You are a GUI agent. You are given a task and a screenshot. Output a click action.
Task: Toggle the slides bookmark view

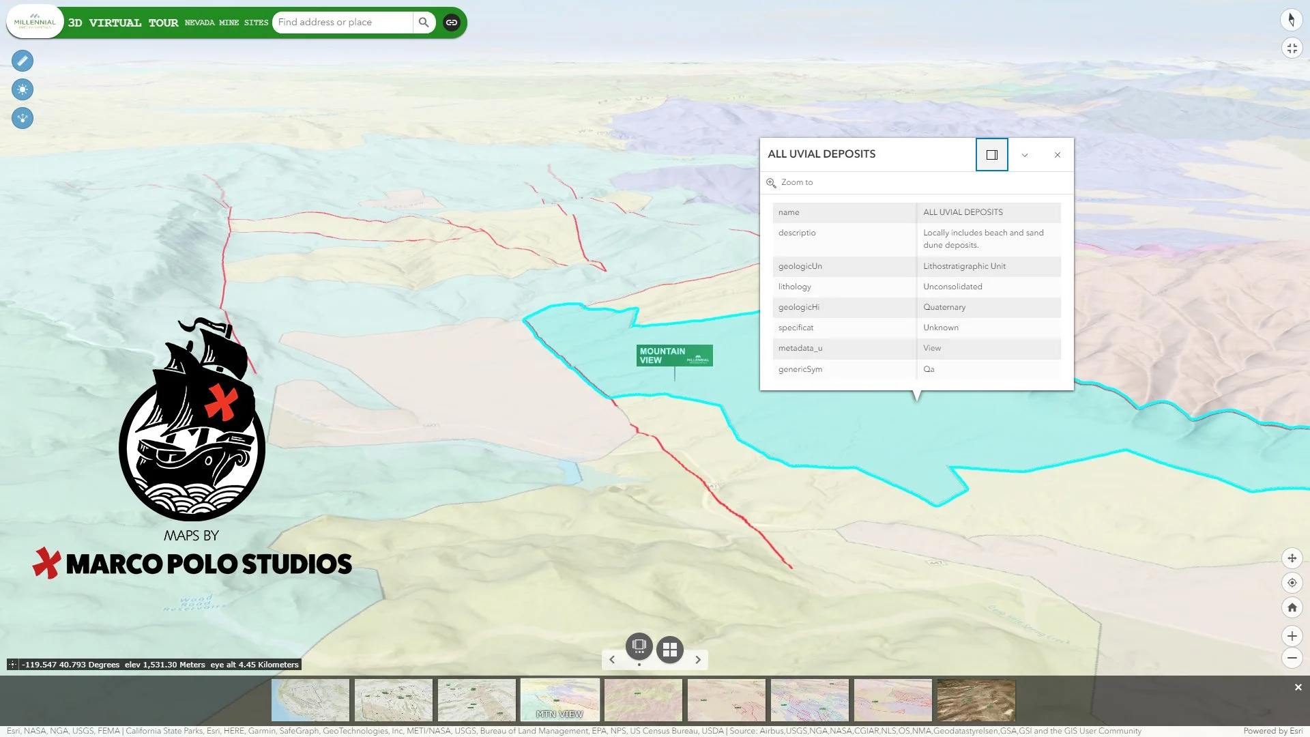pyautogui.click(x=639, y=646)
